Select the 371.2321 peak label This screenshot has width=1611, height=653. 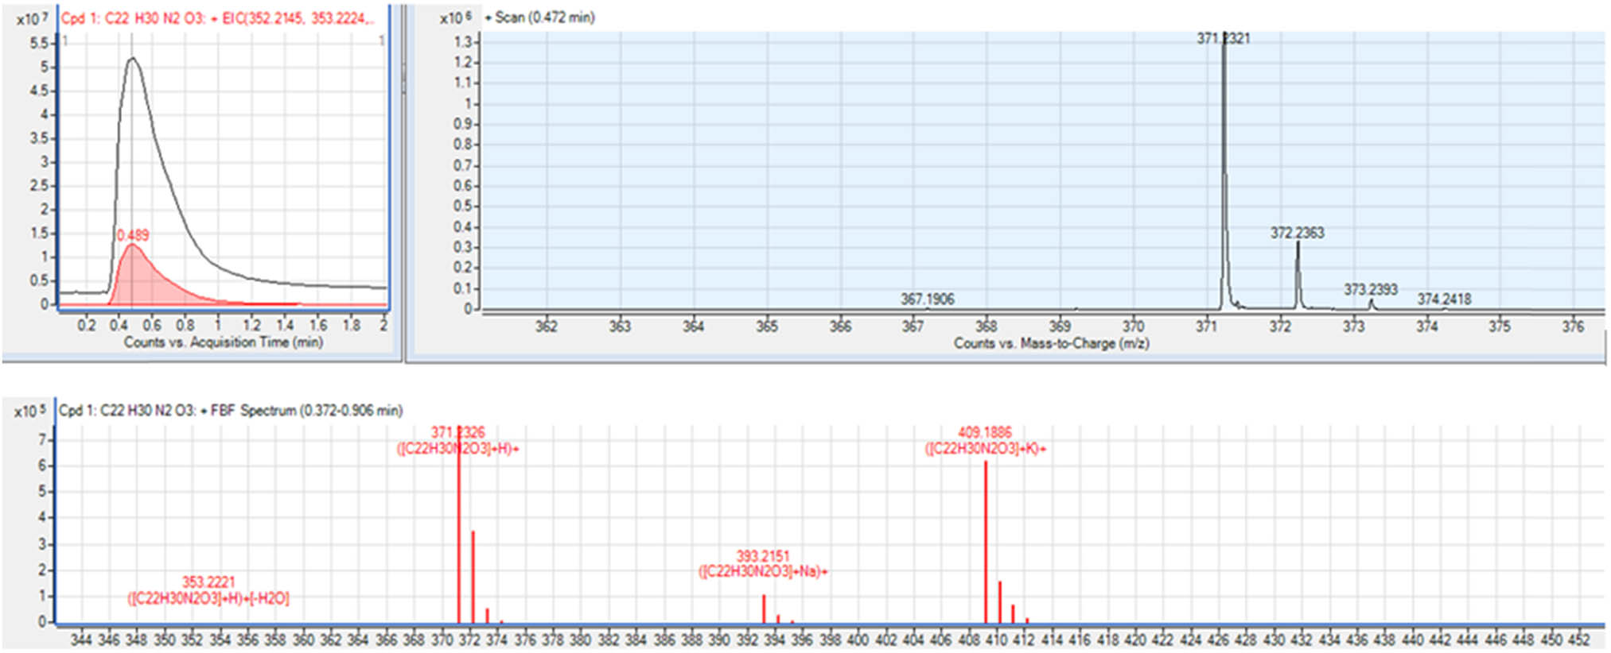(x=1223, y=38)
